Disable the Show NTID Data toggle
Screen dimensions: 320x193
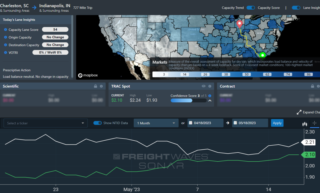click(x=98, y=123)
